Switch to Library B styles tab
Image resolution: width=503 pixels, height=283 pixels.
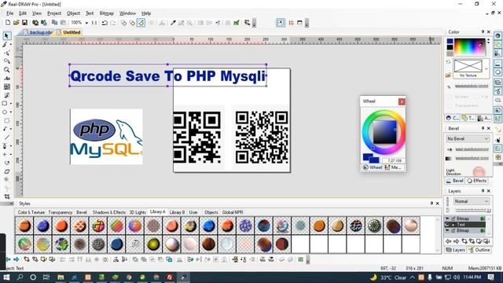pos(177,212)
